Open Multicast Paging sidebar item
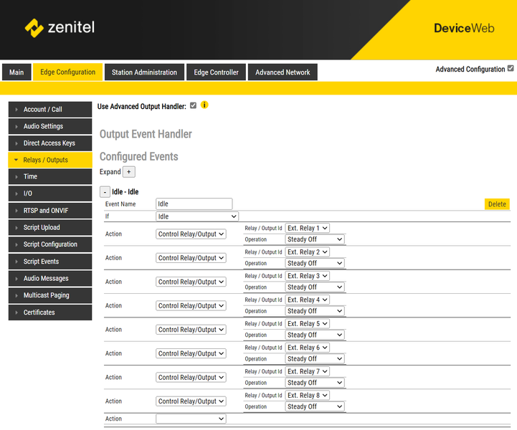This screenshot has width=517, height=430. coord(50,295)
